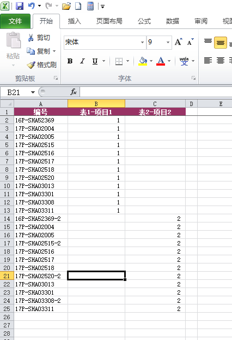Increase font size with large A icon

pyautogui.click(x=179, y=42)
